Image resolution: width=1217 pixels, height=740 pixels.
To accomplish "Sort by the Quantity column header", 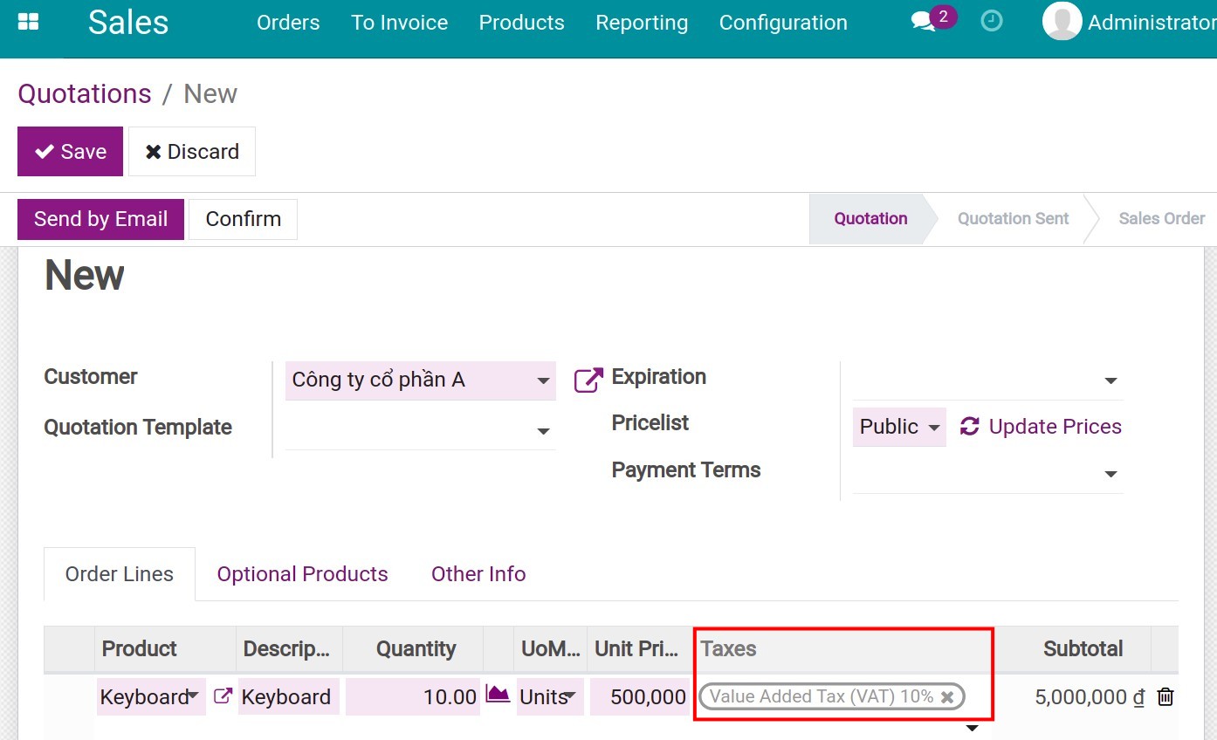I will coord(412,649).
